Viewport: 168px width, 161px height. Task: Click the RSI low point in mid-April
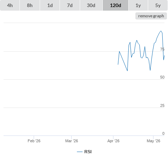pos(127,71)
